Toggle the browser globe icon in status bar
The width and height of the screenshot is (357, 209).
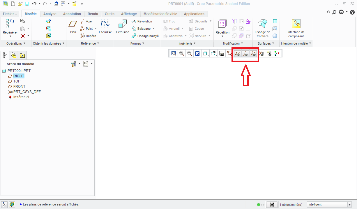(x=12, y=205)
